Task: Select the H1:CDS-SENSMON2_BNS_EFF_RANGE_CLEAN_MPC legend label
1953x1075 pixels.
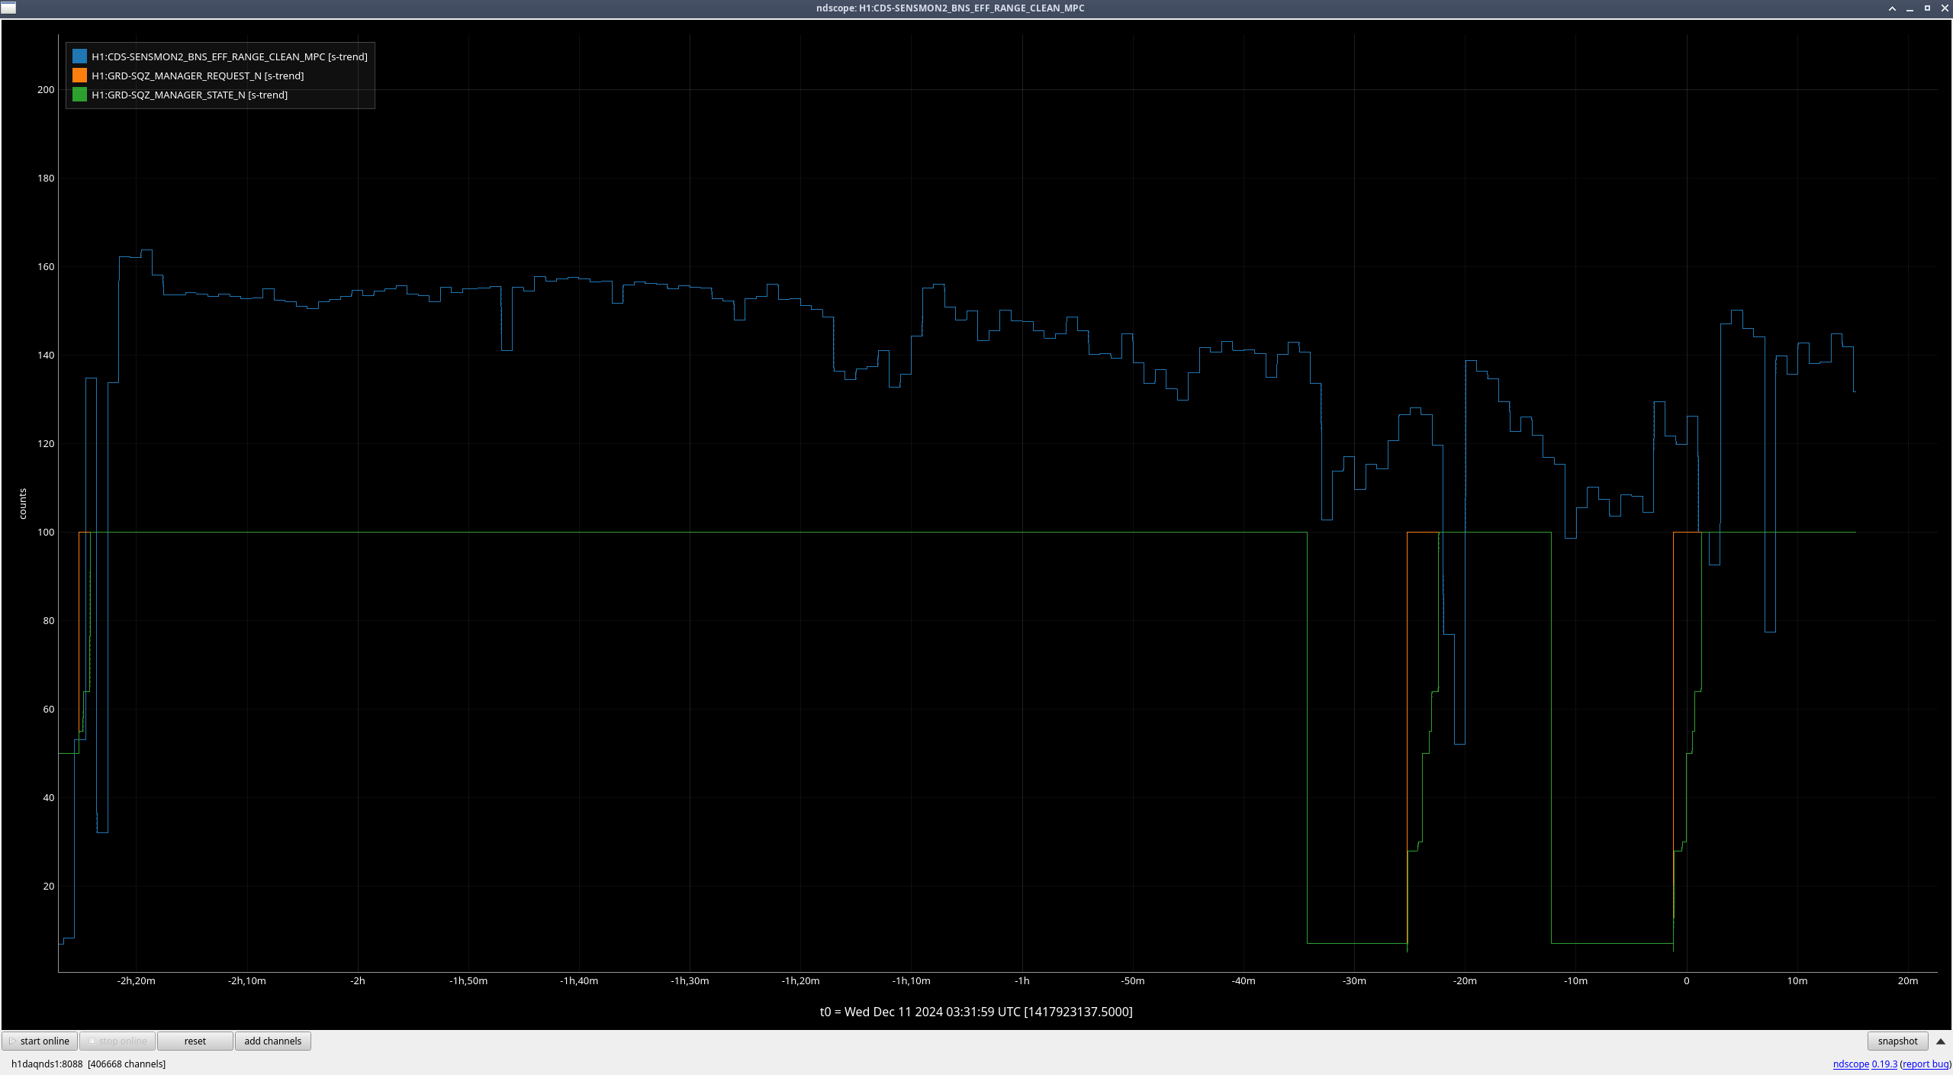Action: (x=230, y=56)
